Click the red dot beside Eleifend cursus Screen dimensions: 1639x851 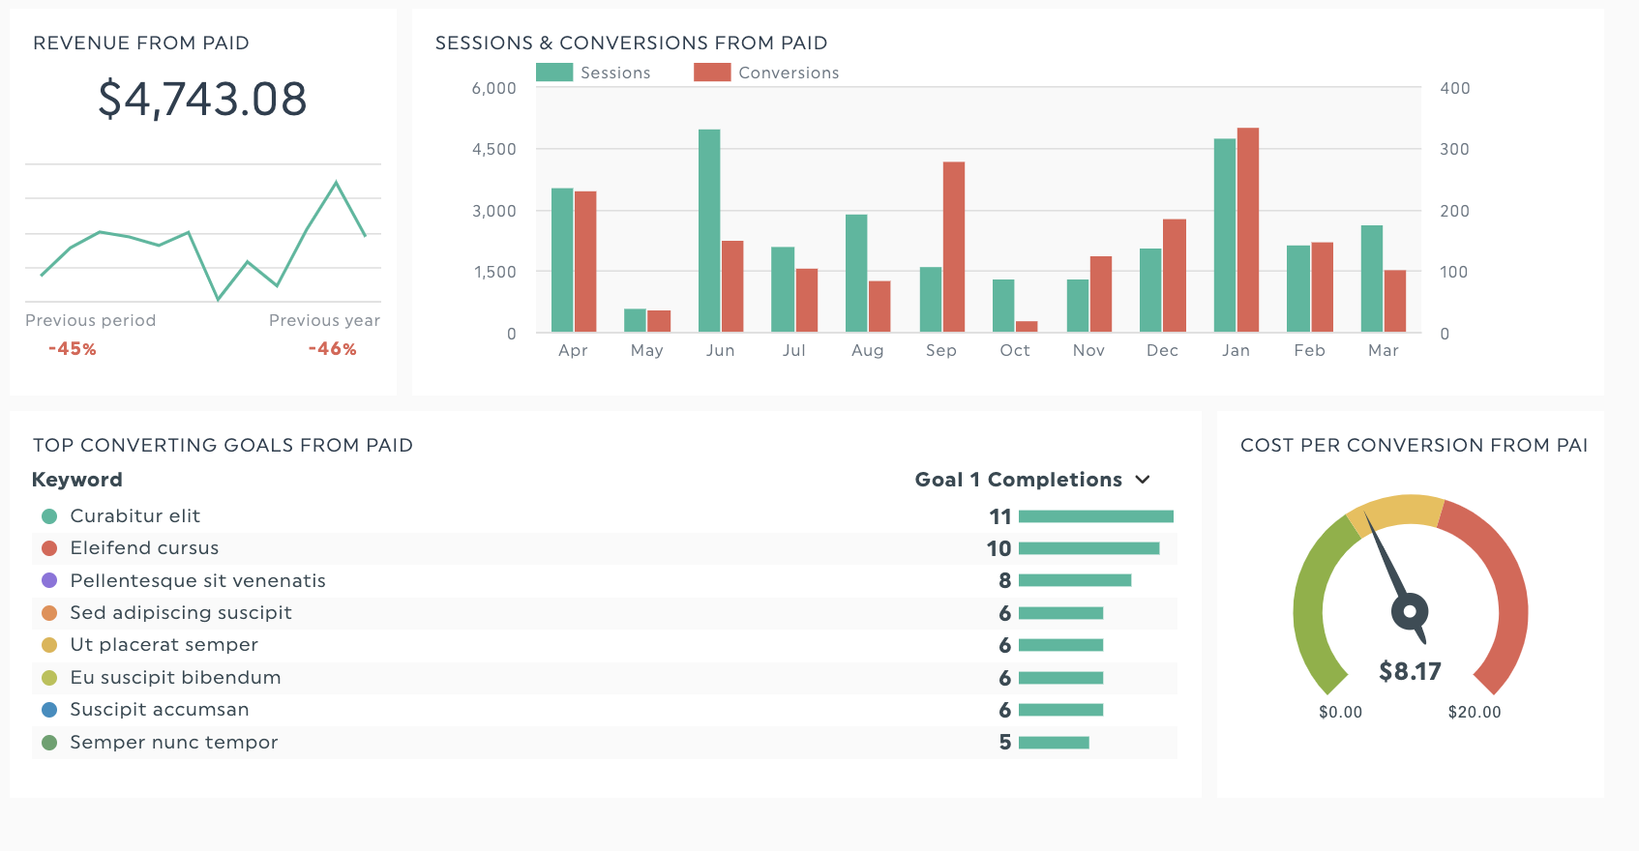[49, 548]
